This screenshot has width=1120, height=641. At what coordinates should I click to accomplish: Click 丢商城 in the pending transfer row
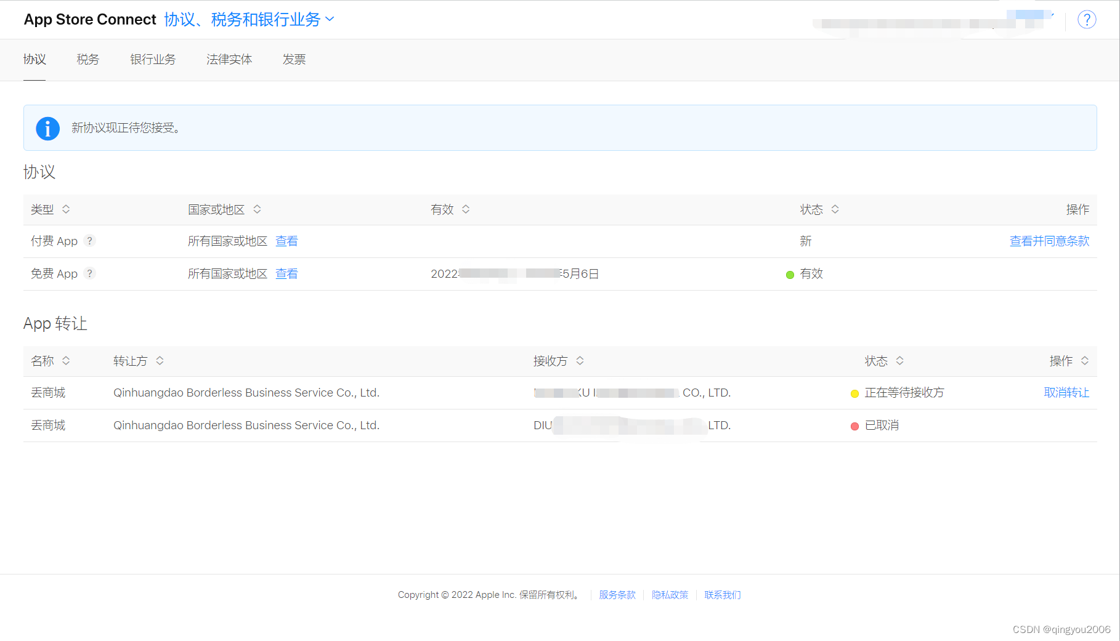point(48,392)
